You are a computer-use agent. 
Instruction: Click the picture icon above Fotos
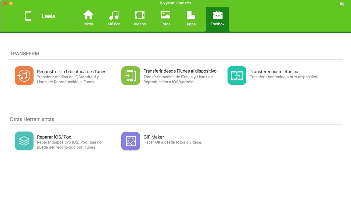(166, 15)
